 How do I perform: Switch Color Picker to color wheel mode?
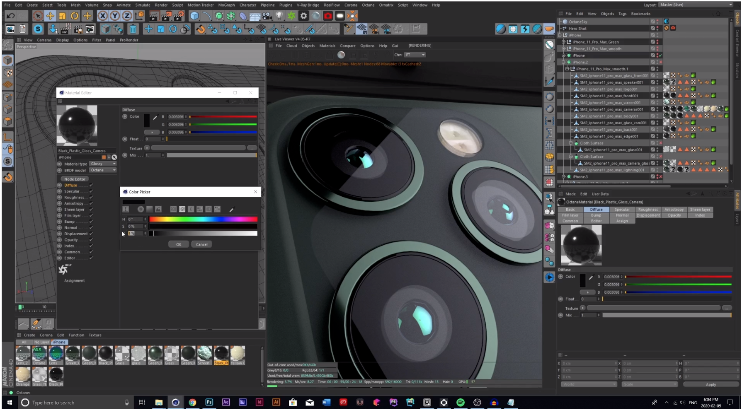coord(141,210)
